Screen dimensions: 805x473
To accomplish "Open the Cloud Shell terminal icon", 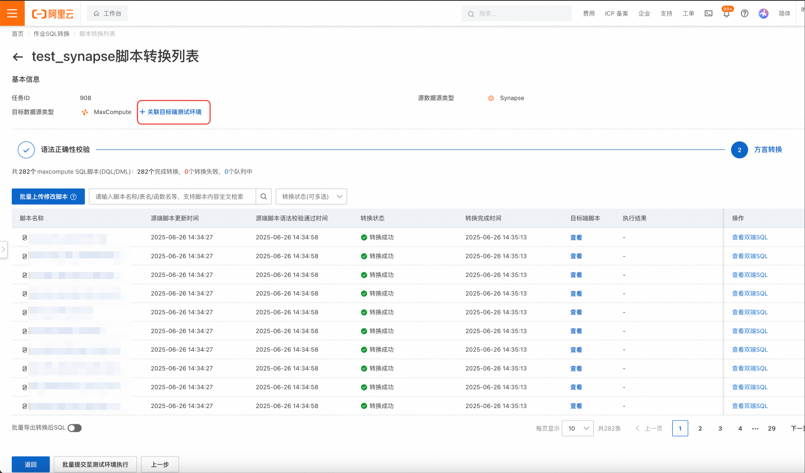I will click(x=708, y=13).
